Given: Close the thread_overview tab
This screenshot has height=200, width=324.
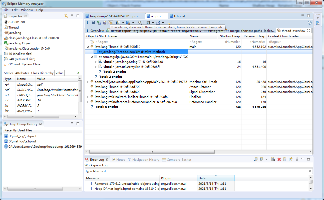Looking at the screenshot, I should [308, 31].
